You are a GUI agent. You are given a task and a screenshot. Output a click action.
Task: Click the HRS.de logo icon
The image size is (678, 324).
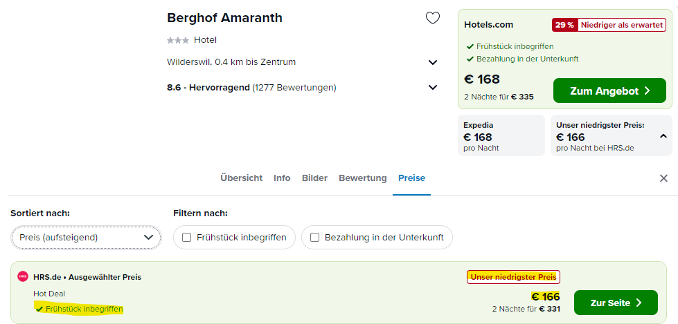[22, 276]
